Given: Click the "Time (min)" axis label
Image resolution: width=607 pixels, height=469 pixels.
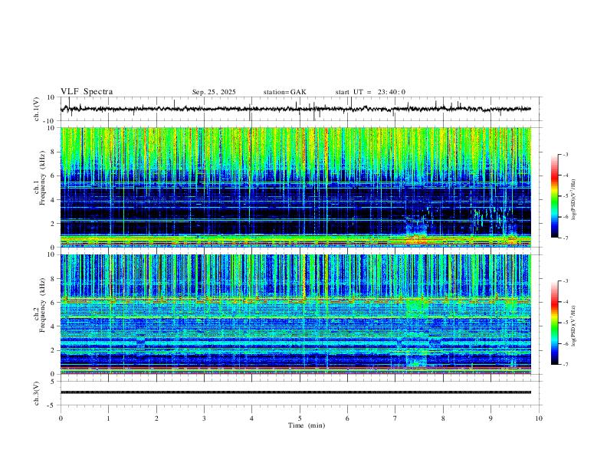Looking at the screenshot, I should coord(307,425).
